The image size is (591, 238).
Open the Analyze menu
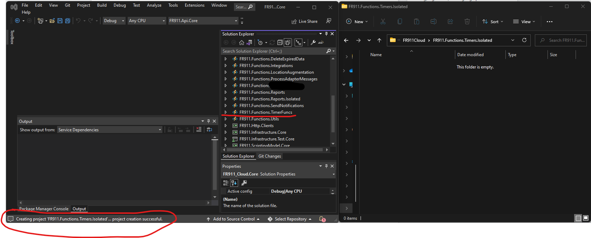[x=154, y=5]
